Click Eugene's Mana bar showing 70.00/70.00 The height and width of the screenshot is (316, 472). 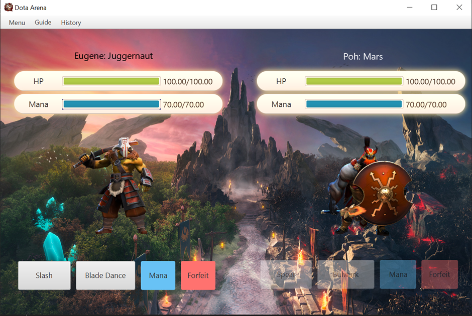coord(111,104)
